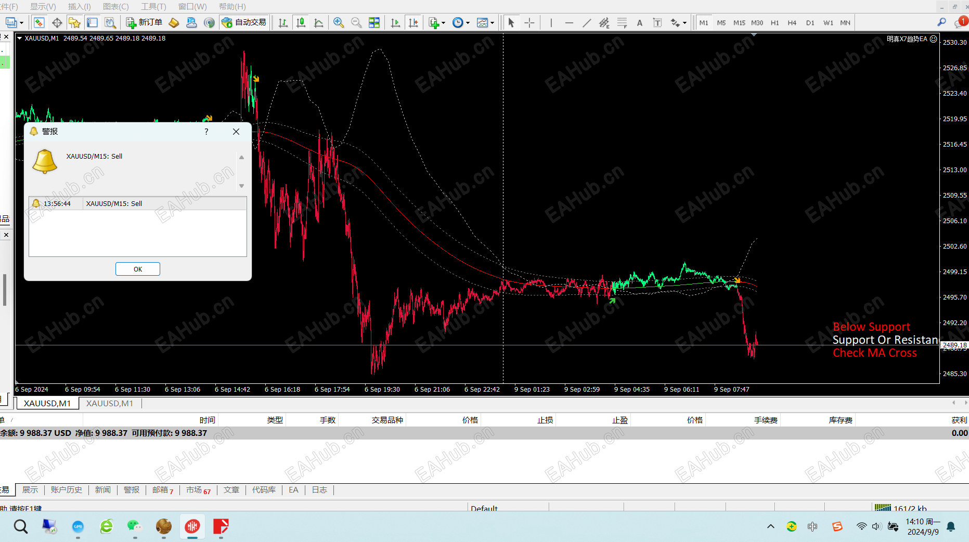
Task: Open the 日志 journal tab
Action: [319, 490]
